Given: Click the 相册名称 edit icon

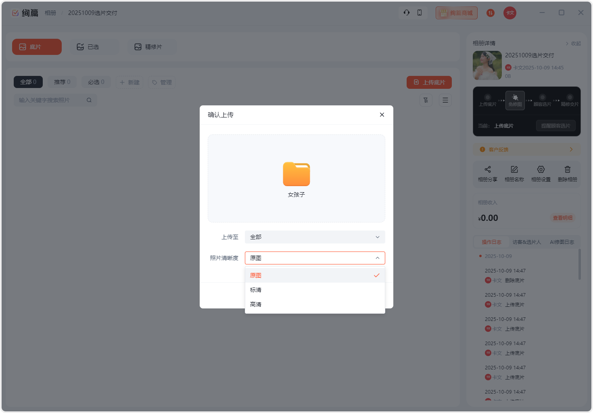Looking at the screenshot, I should click(514, 170).
